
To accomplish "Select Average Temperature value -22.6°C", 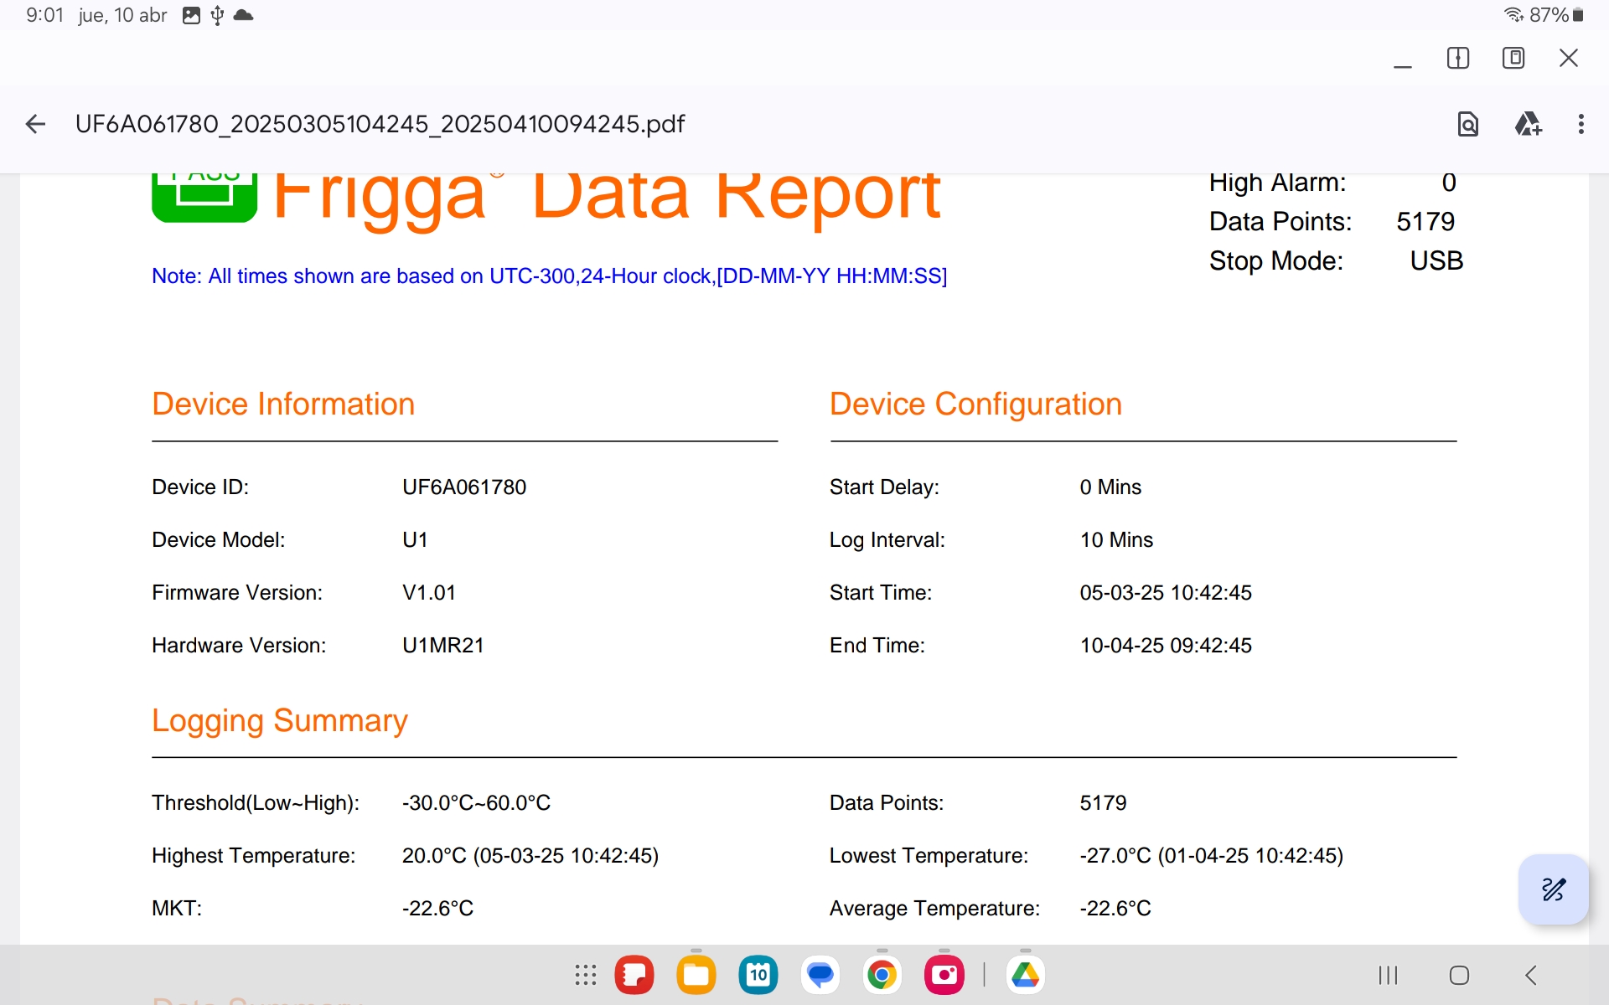I will coord(1115,909).
